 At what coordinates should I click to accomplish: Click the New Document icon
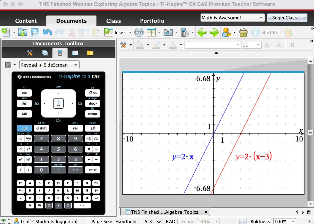point(5,32)
